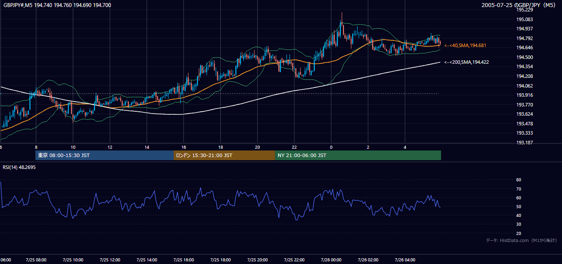
Task: Click hour tick 16 under the price chart
Action: coord(184,147)
